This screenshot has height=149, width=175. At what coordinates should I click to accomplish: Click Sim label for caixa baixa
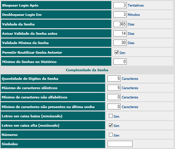(116, 117)
